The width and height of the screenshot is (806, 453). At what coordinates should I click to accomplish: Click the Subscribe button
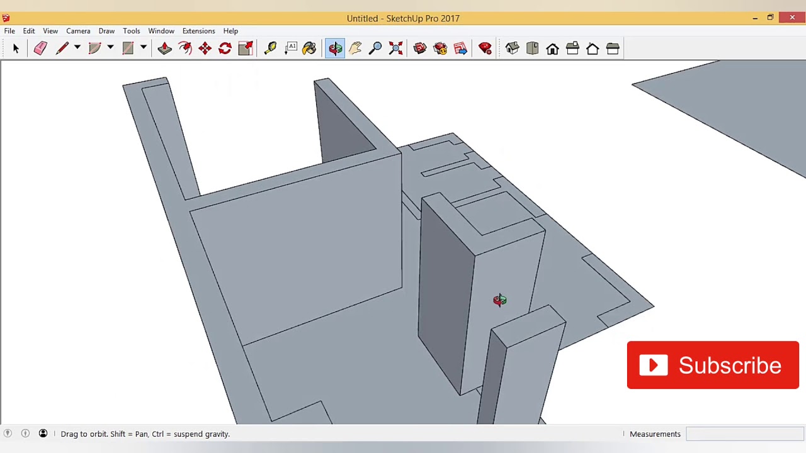point(713,365)
